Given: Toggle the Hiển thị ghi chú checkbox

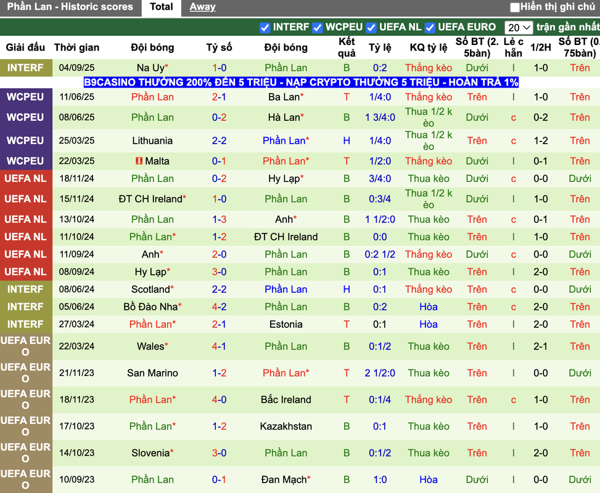Looking at the screenshot, I should [515, 7].
